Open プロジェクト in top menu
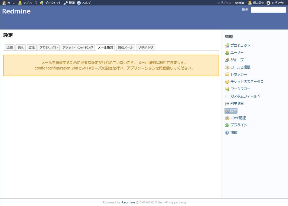The width and height of the screenshot is (288, 206). coord(53,3)
